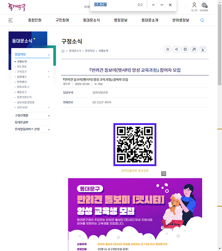
Task: Open 문화행사 in the sidebar
Action: click(x=21, y=82)
